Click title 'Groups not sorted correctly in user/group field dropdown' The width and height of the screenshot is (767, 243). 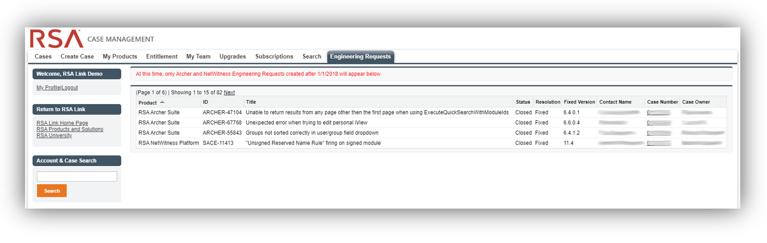(312, 133)
